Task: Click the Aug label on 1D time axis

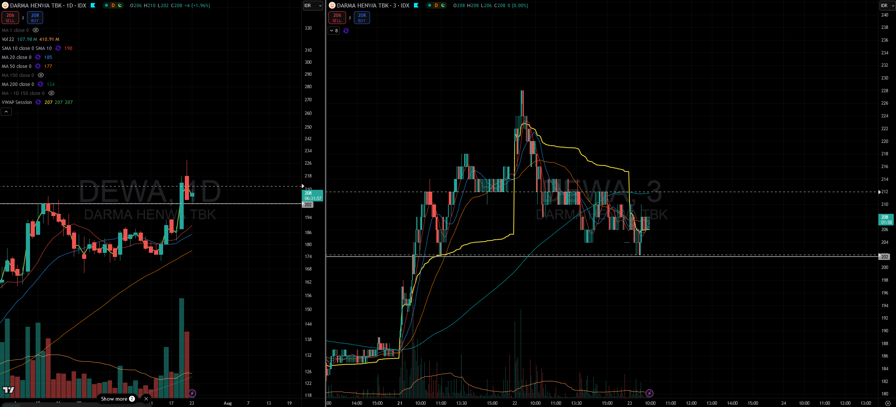Action: pos(228,403)
